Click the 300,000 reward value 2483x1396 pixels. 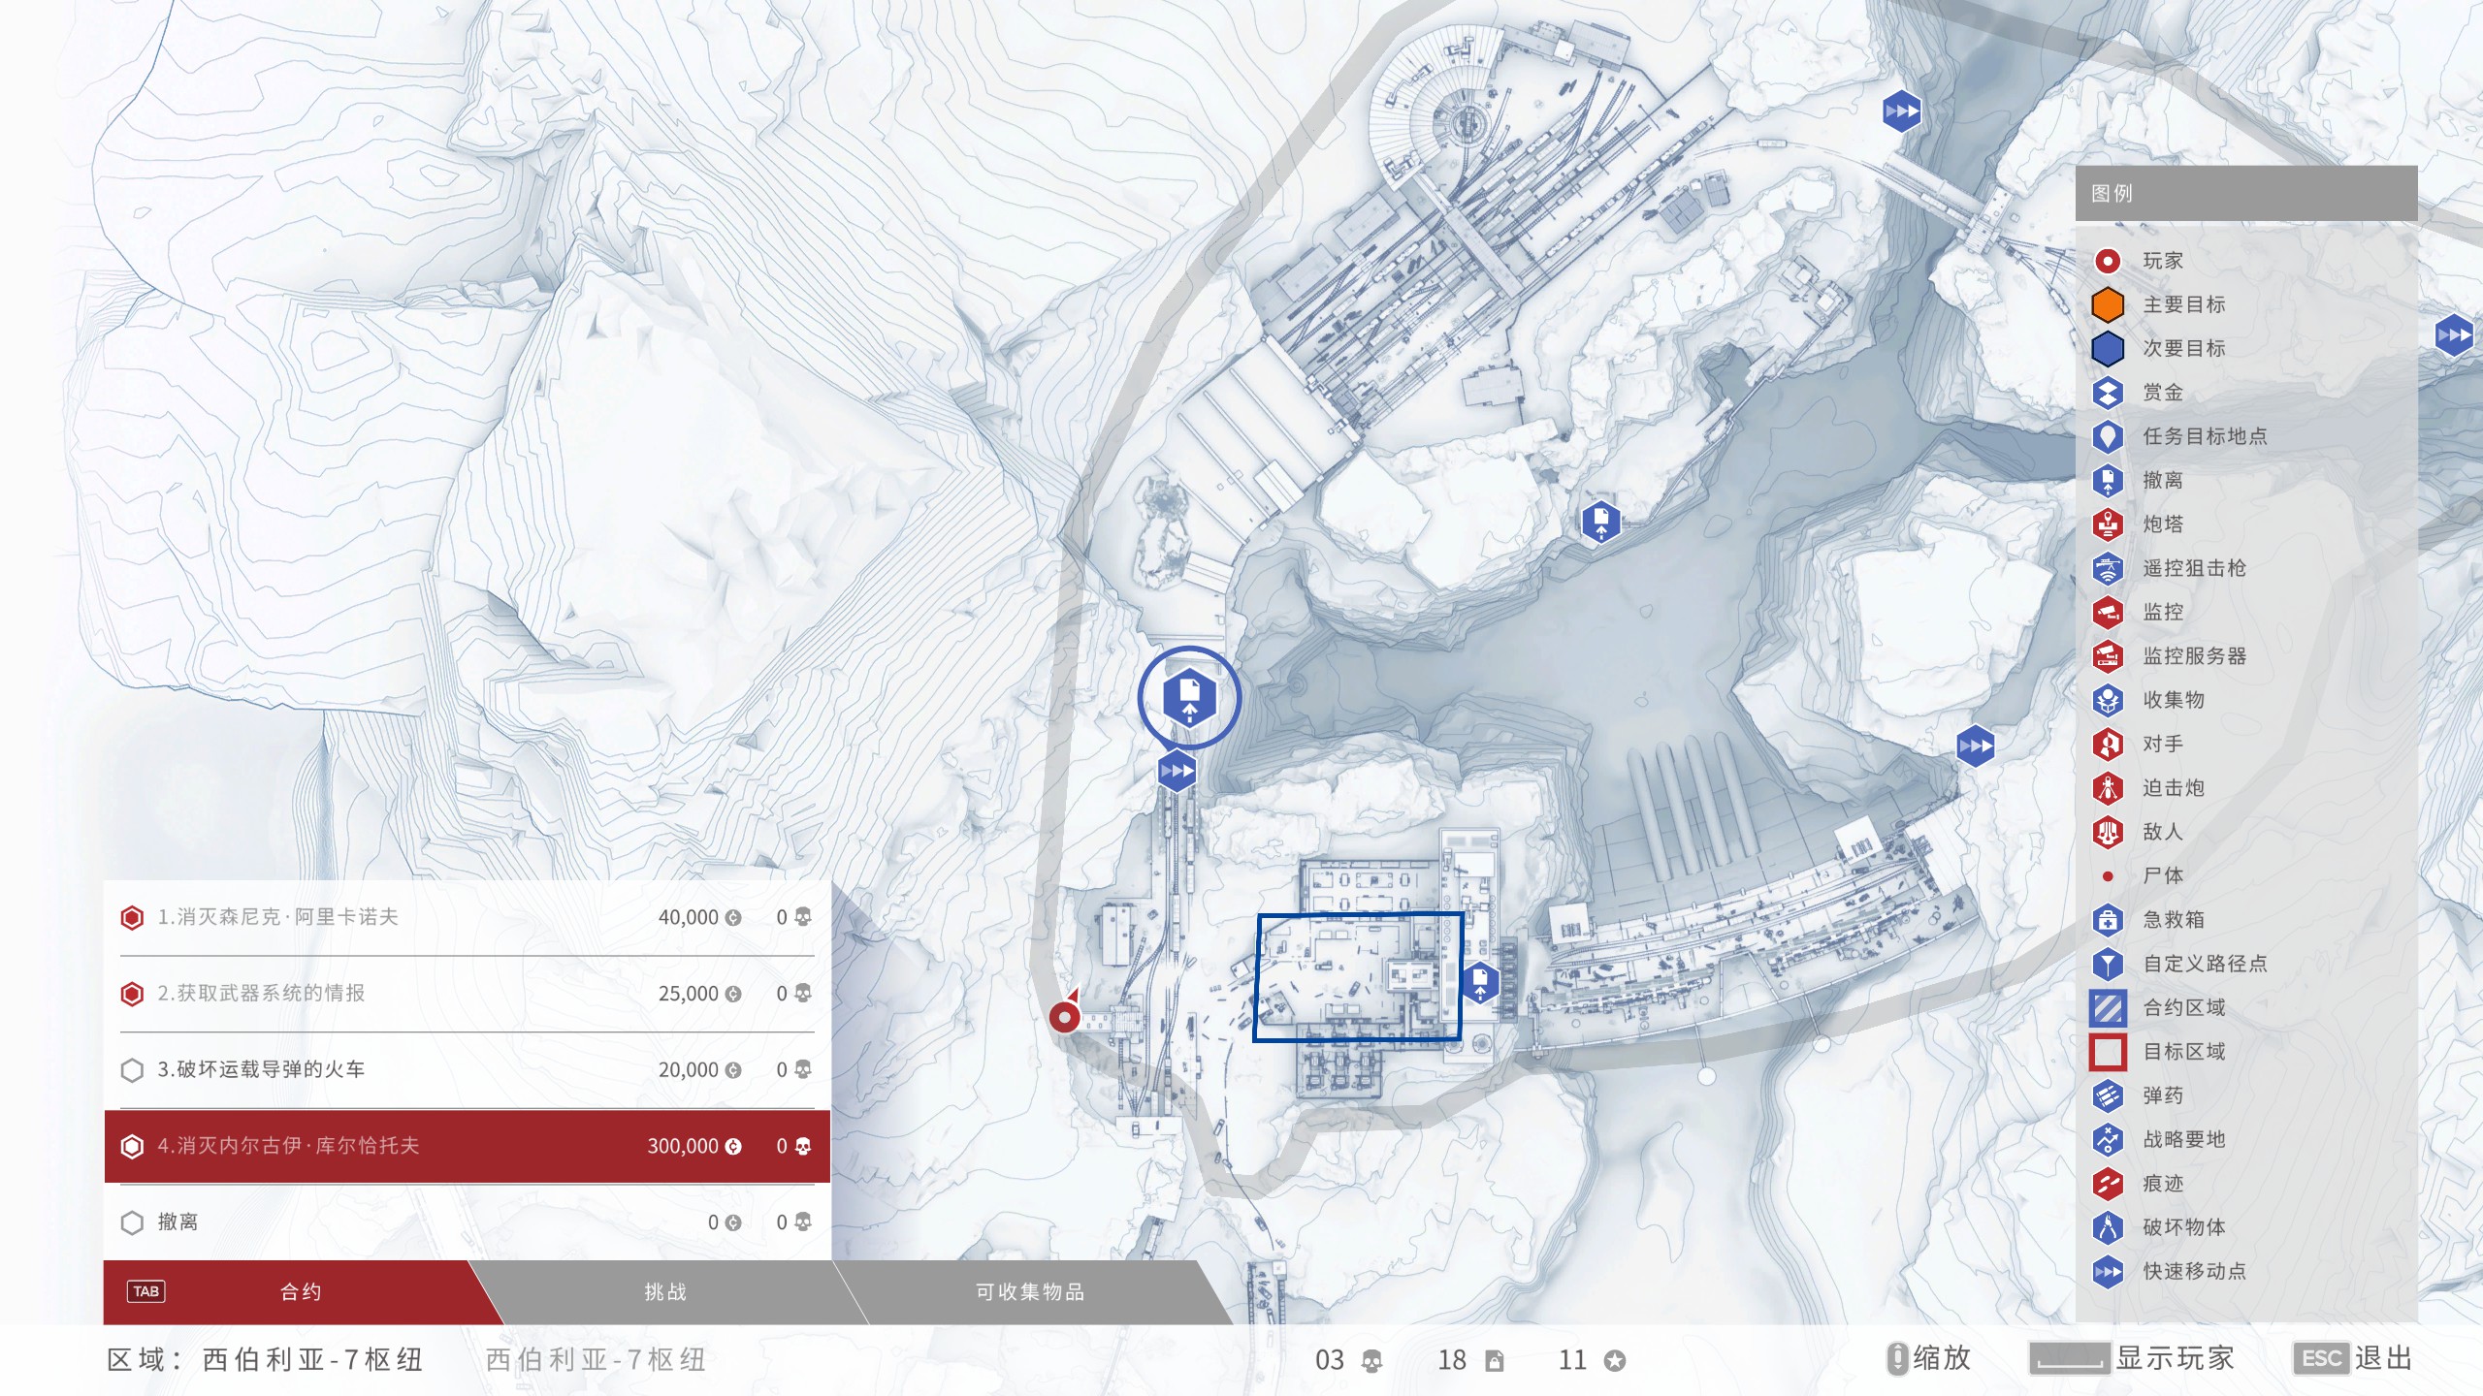click(x=683, y=1146)
